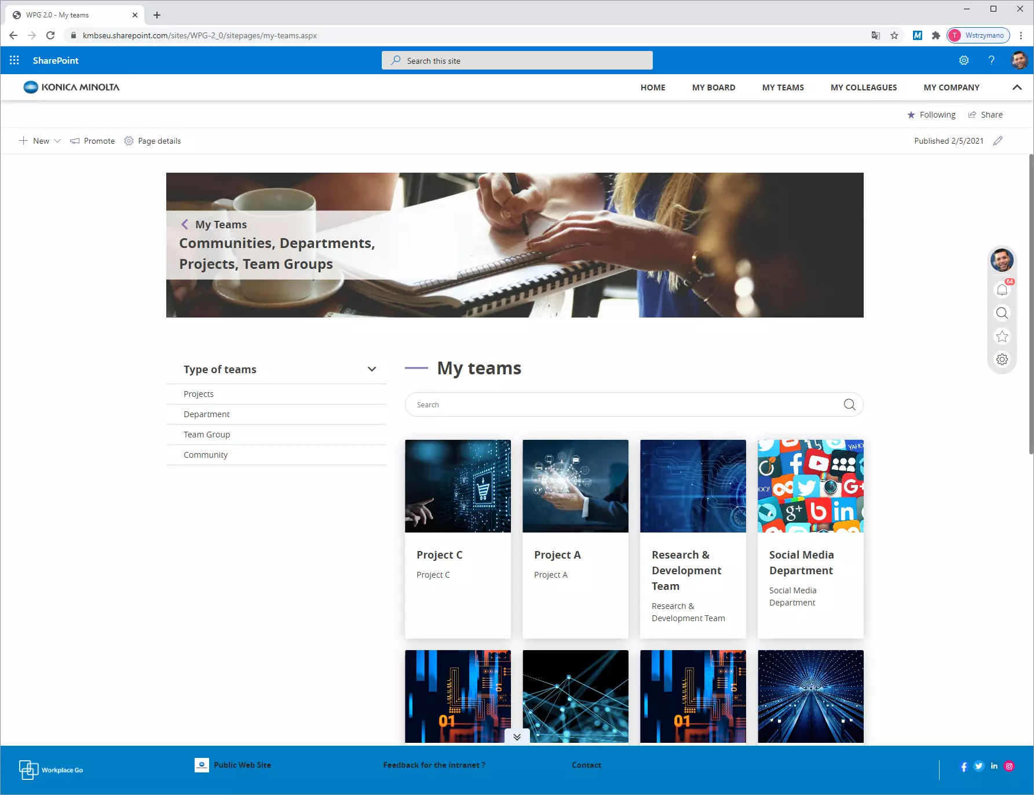Open a new browser tab with the plus button
1034x795 pixels.
click(157, 15)
